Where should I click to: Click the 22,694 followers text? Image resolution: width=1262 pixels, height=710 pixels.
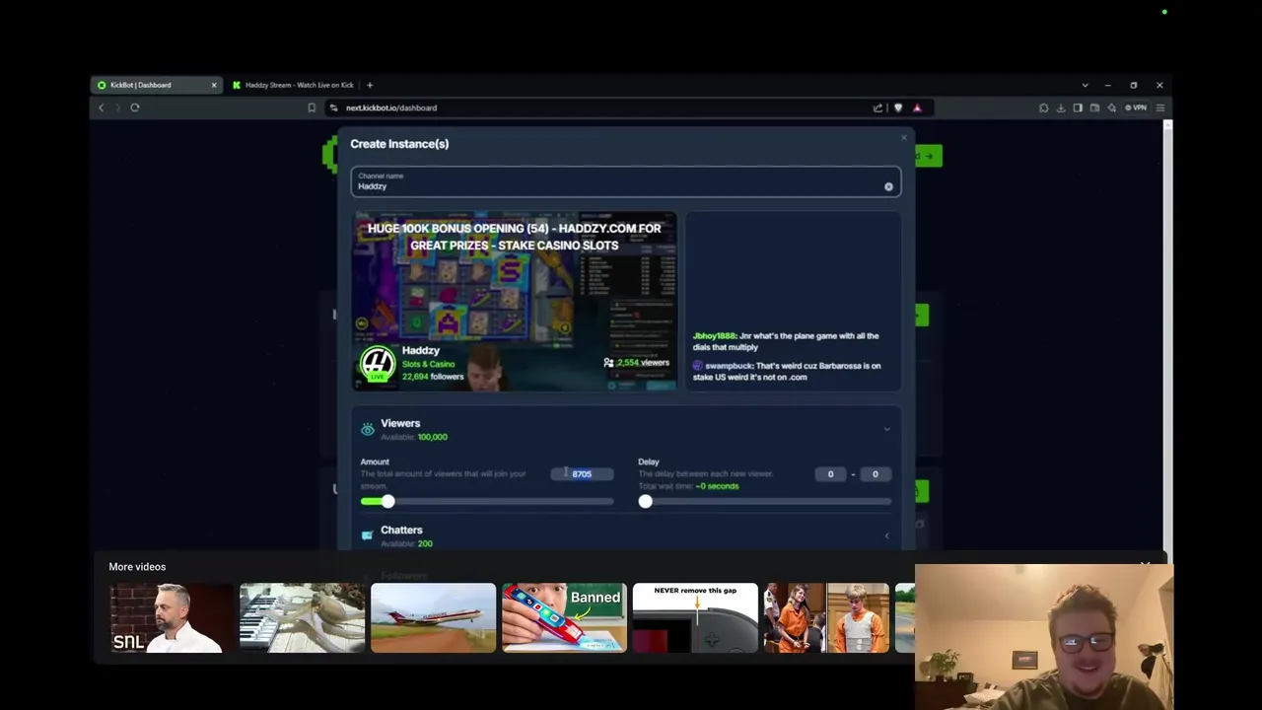[x=432, y=376]
